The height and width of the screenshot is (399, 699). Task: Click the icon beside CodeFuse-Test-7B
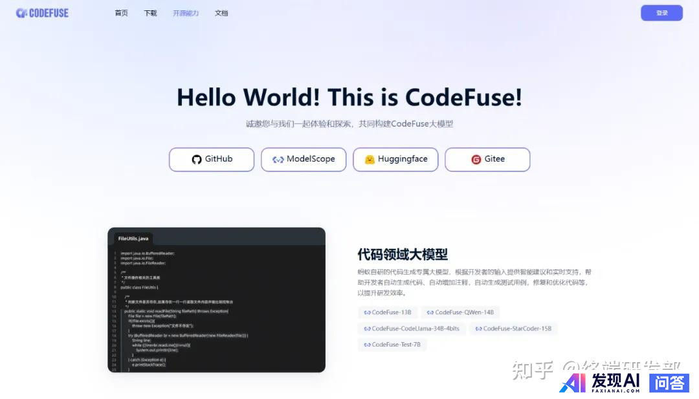click(368, 345)
